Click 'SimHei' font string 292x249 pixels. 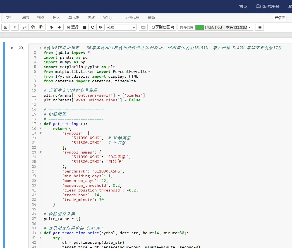tap(133, 95)
